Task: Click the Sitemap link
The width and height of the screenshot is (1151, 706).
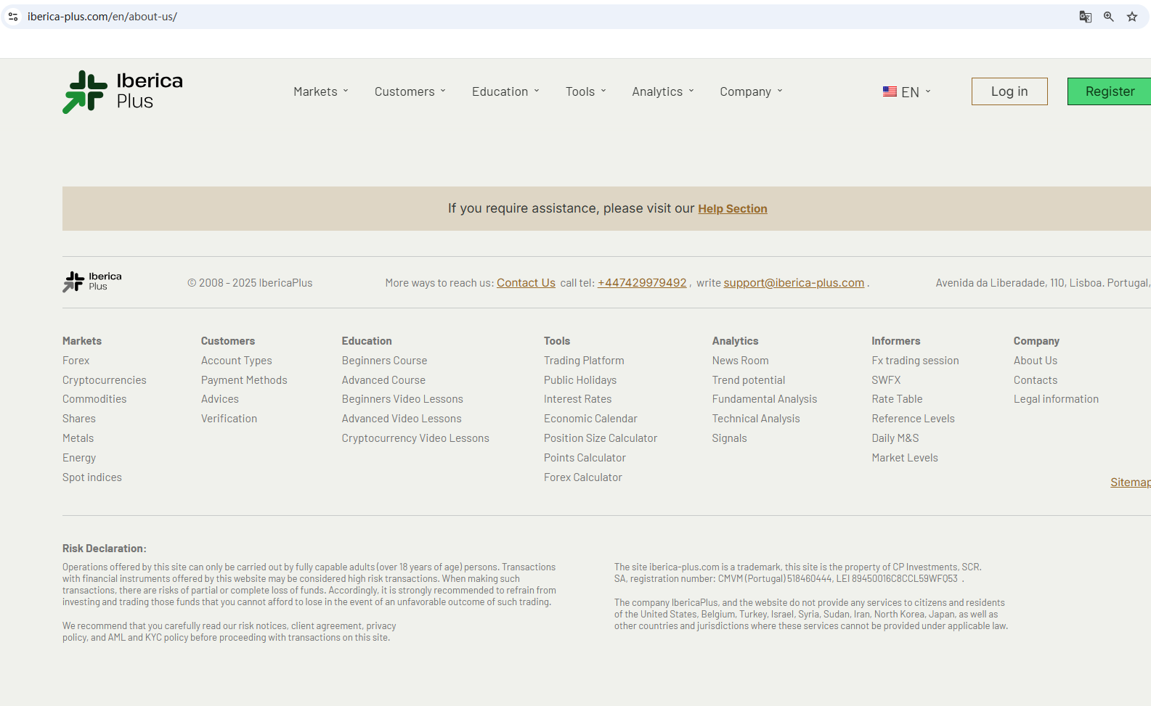Action: (1129, 483)
